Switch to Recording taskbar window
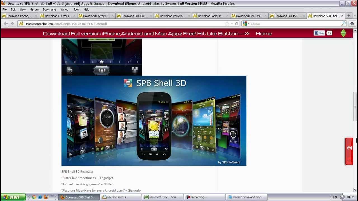 pyautogui.click(x=205, y=197)
